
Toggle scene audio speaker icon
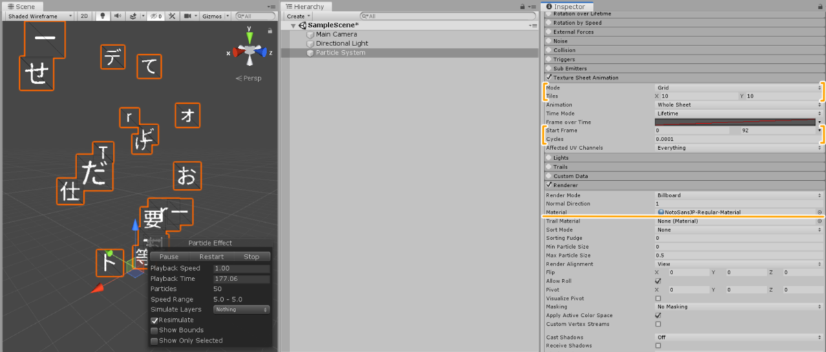coord(118,16)
